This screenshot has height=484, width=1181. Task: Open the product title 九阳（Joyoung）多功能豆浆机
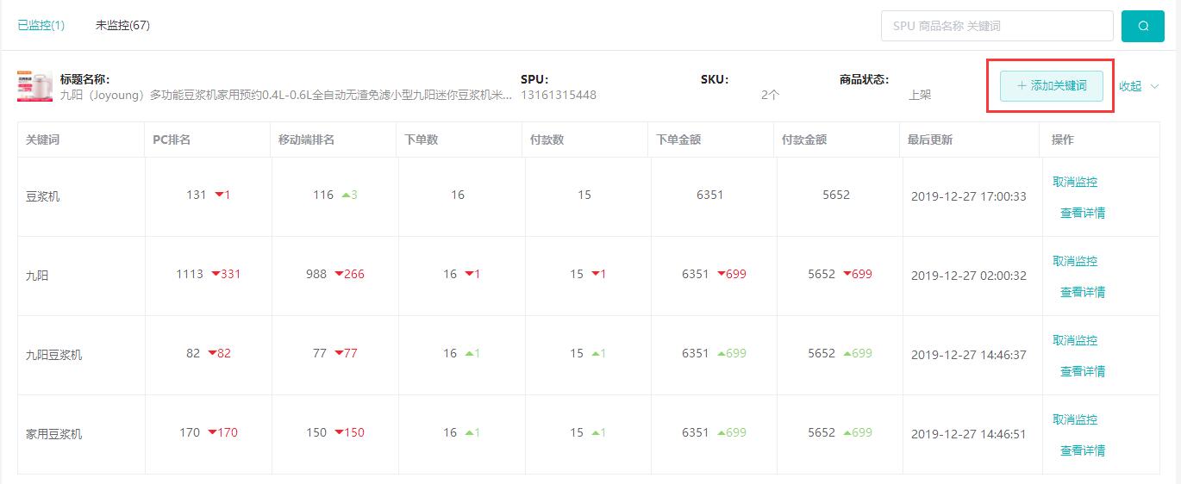(286, 95)
